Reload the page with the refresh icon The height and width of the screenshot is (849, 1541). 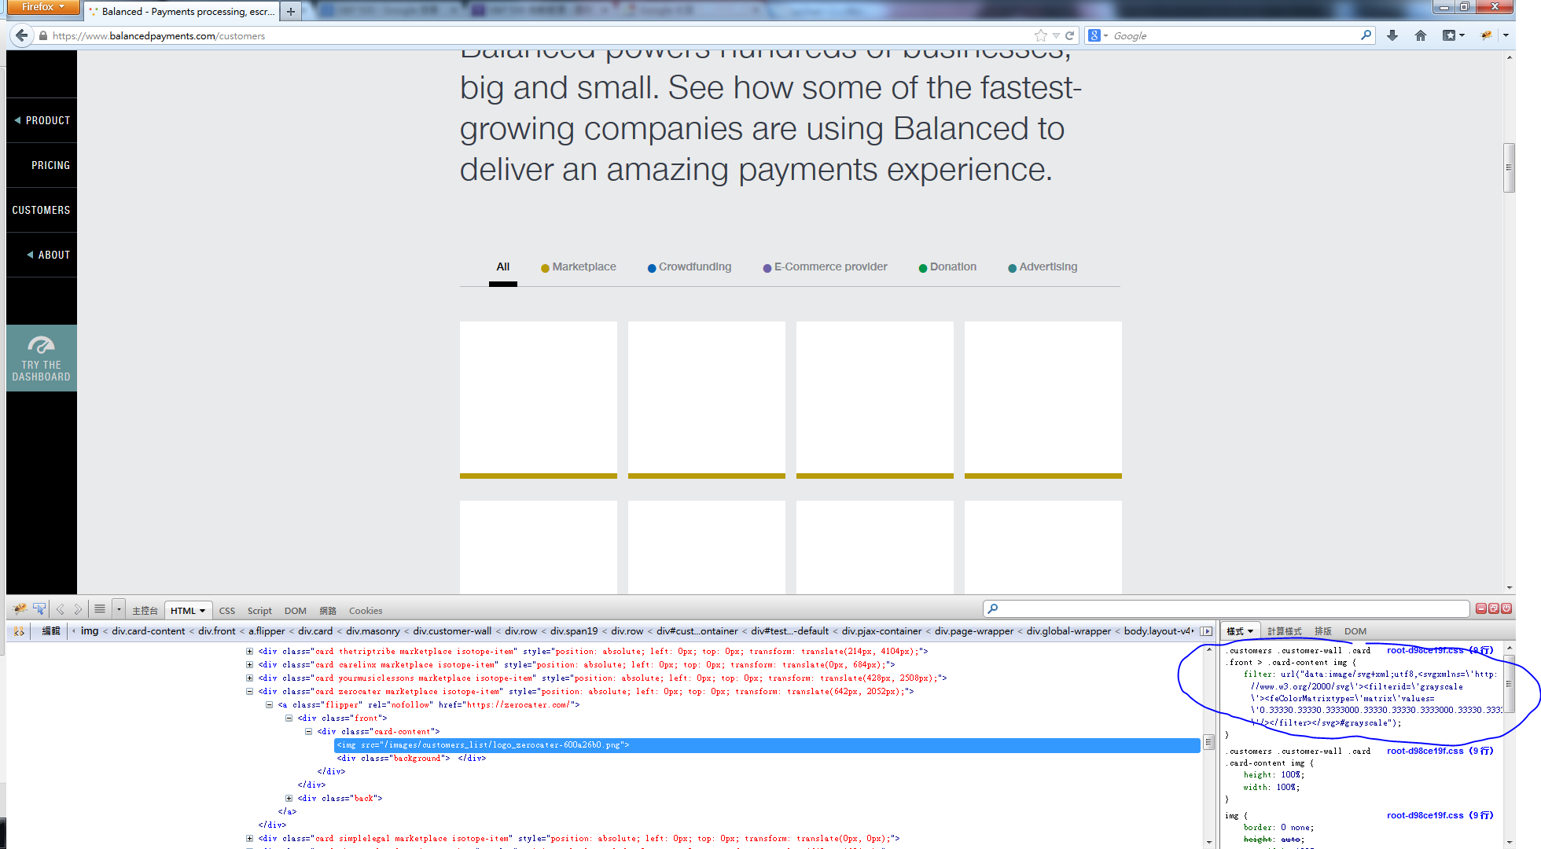click(1069, 35)
